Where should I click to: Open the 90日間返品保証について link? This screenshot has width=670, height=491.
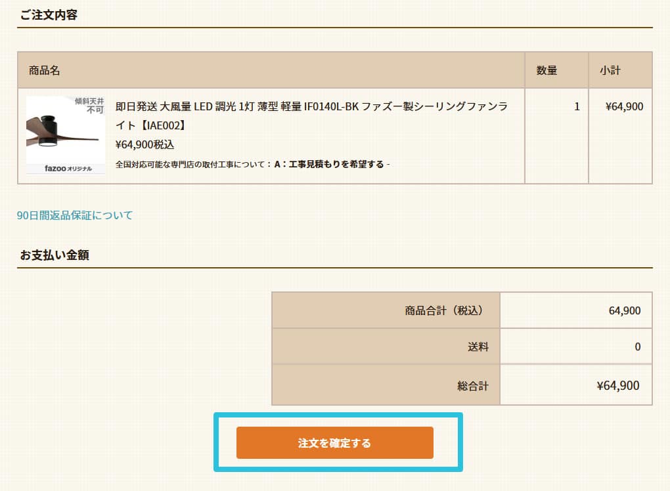point(75,215)
